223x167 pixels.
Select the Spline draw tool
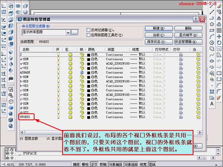pyautogui.click(x=212, y=55)
